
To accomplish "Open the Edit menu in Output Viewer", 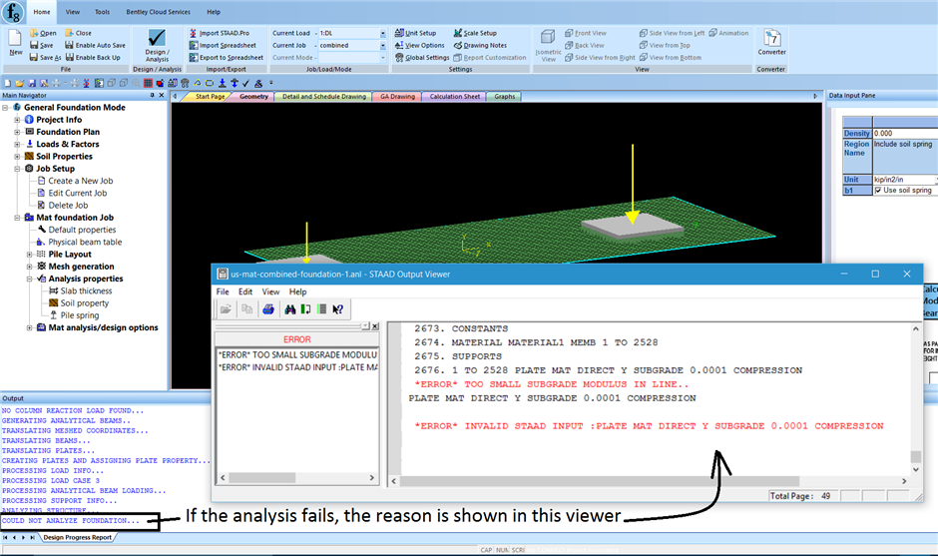I will tap(245, 291).
